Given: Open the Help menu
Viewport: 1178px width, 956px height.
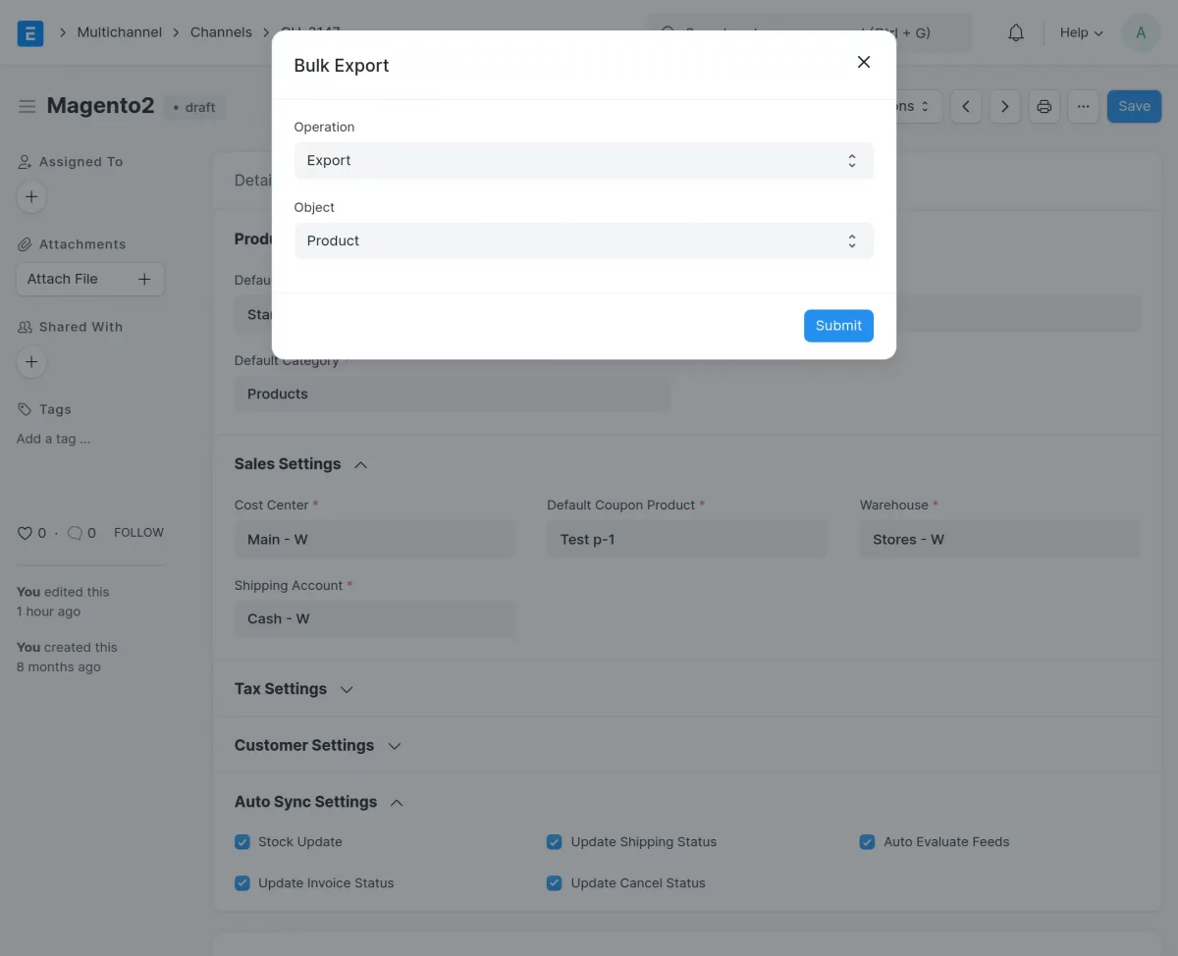Looking at the screenshot, I should tap(1081, 32).
